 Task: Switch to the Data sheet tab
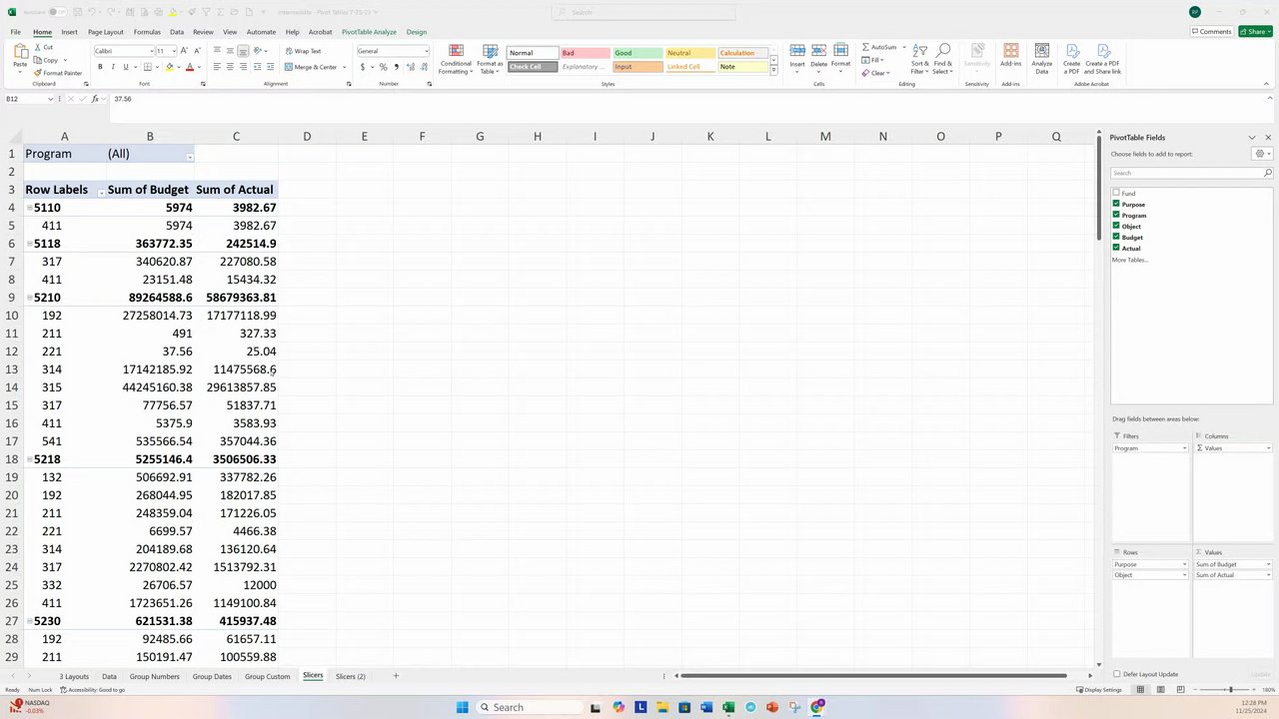(x=109, y=676)
